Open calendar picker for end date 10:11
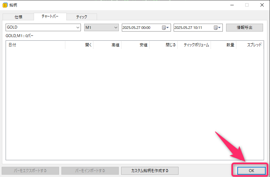The image size is (270, 177). (217, 28)
